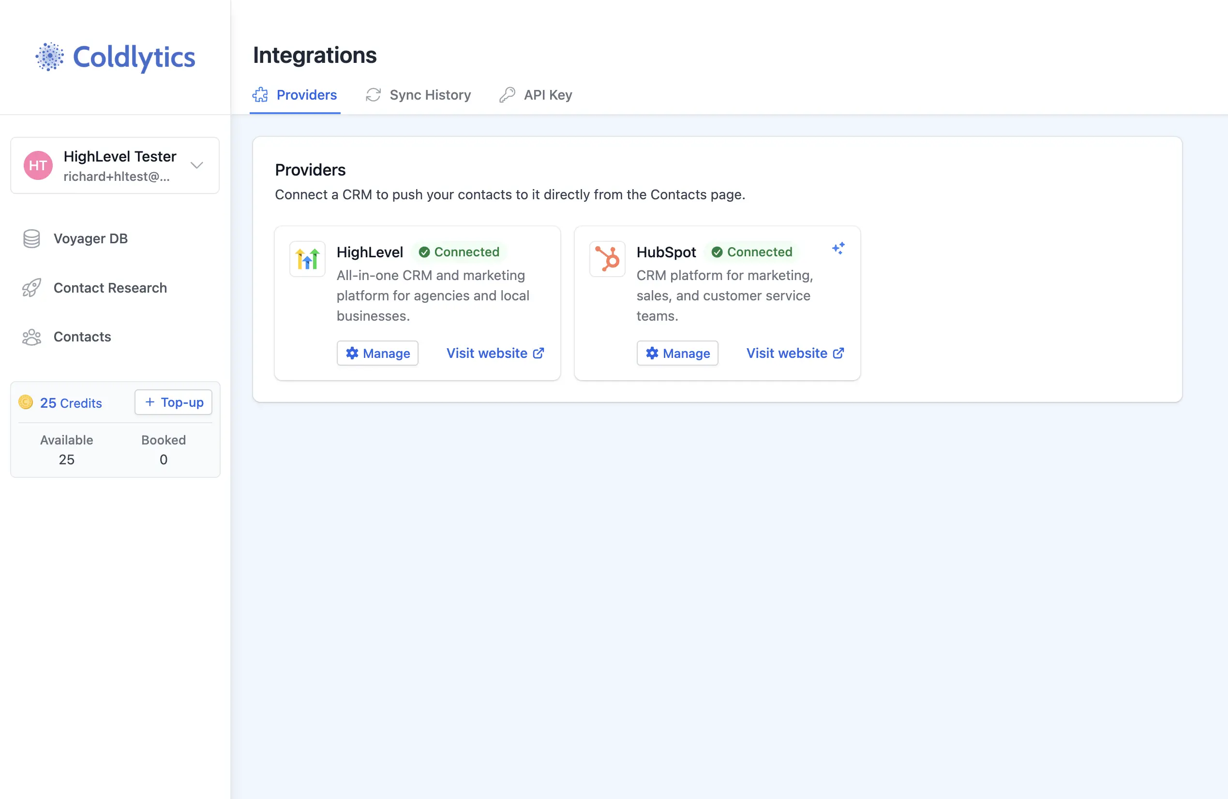
Task: Open Voyager DB in the sidebar
Action: click(75, 238)
